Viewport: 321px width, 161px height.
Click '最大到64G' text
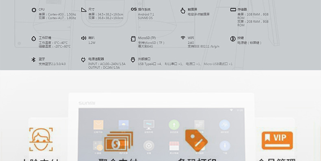coord(145,46)
